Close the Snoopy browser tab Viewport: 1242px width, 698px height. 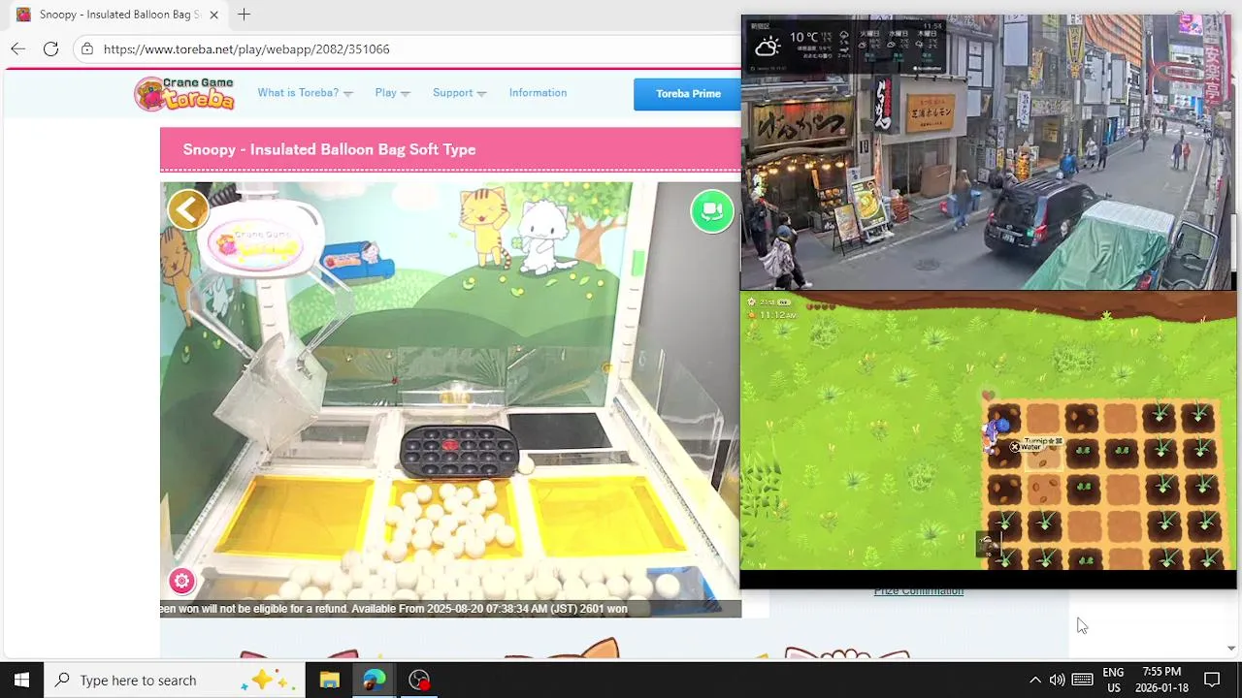click(x=213, y=15)
